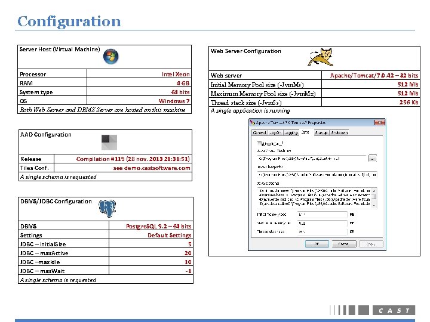
Task: Click the 'Configuration' slide title
Action: (69, 21)
